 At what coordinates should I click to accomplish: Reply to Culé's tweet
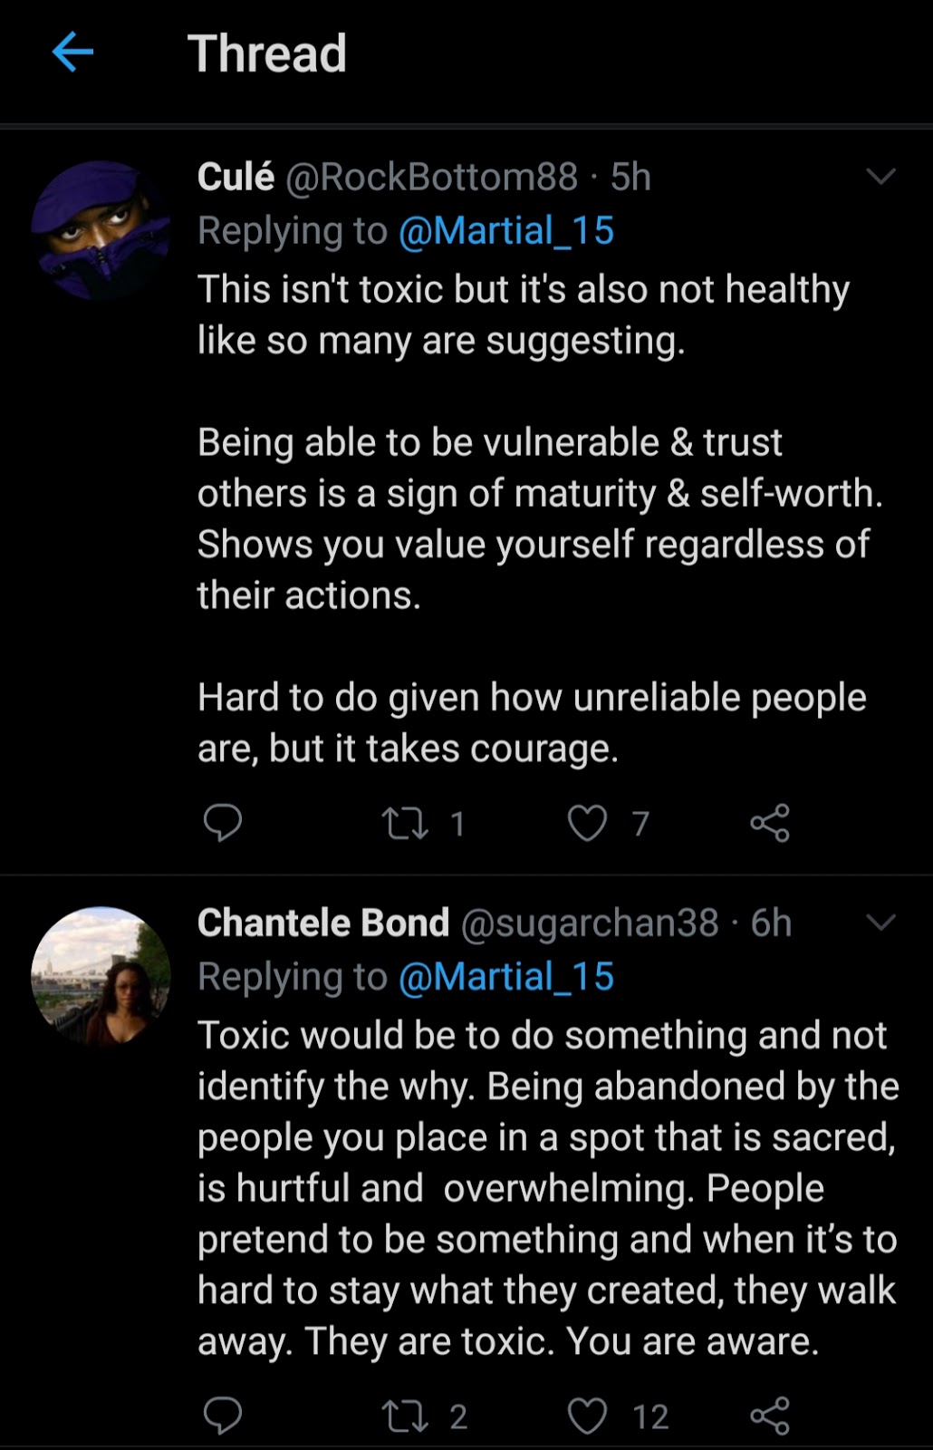[x=222, y=823]
